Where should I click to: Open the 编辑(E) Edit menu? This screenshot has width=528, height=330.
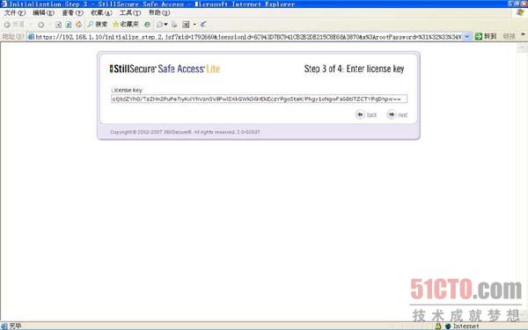point(43,13)
